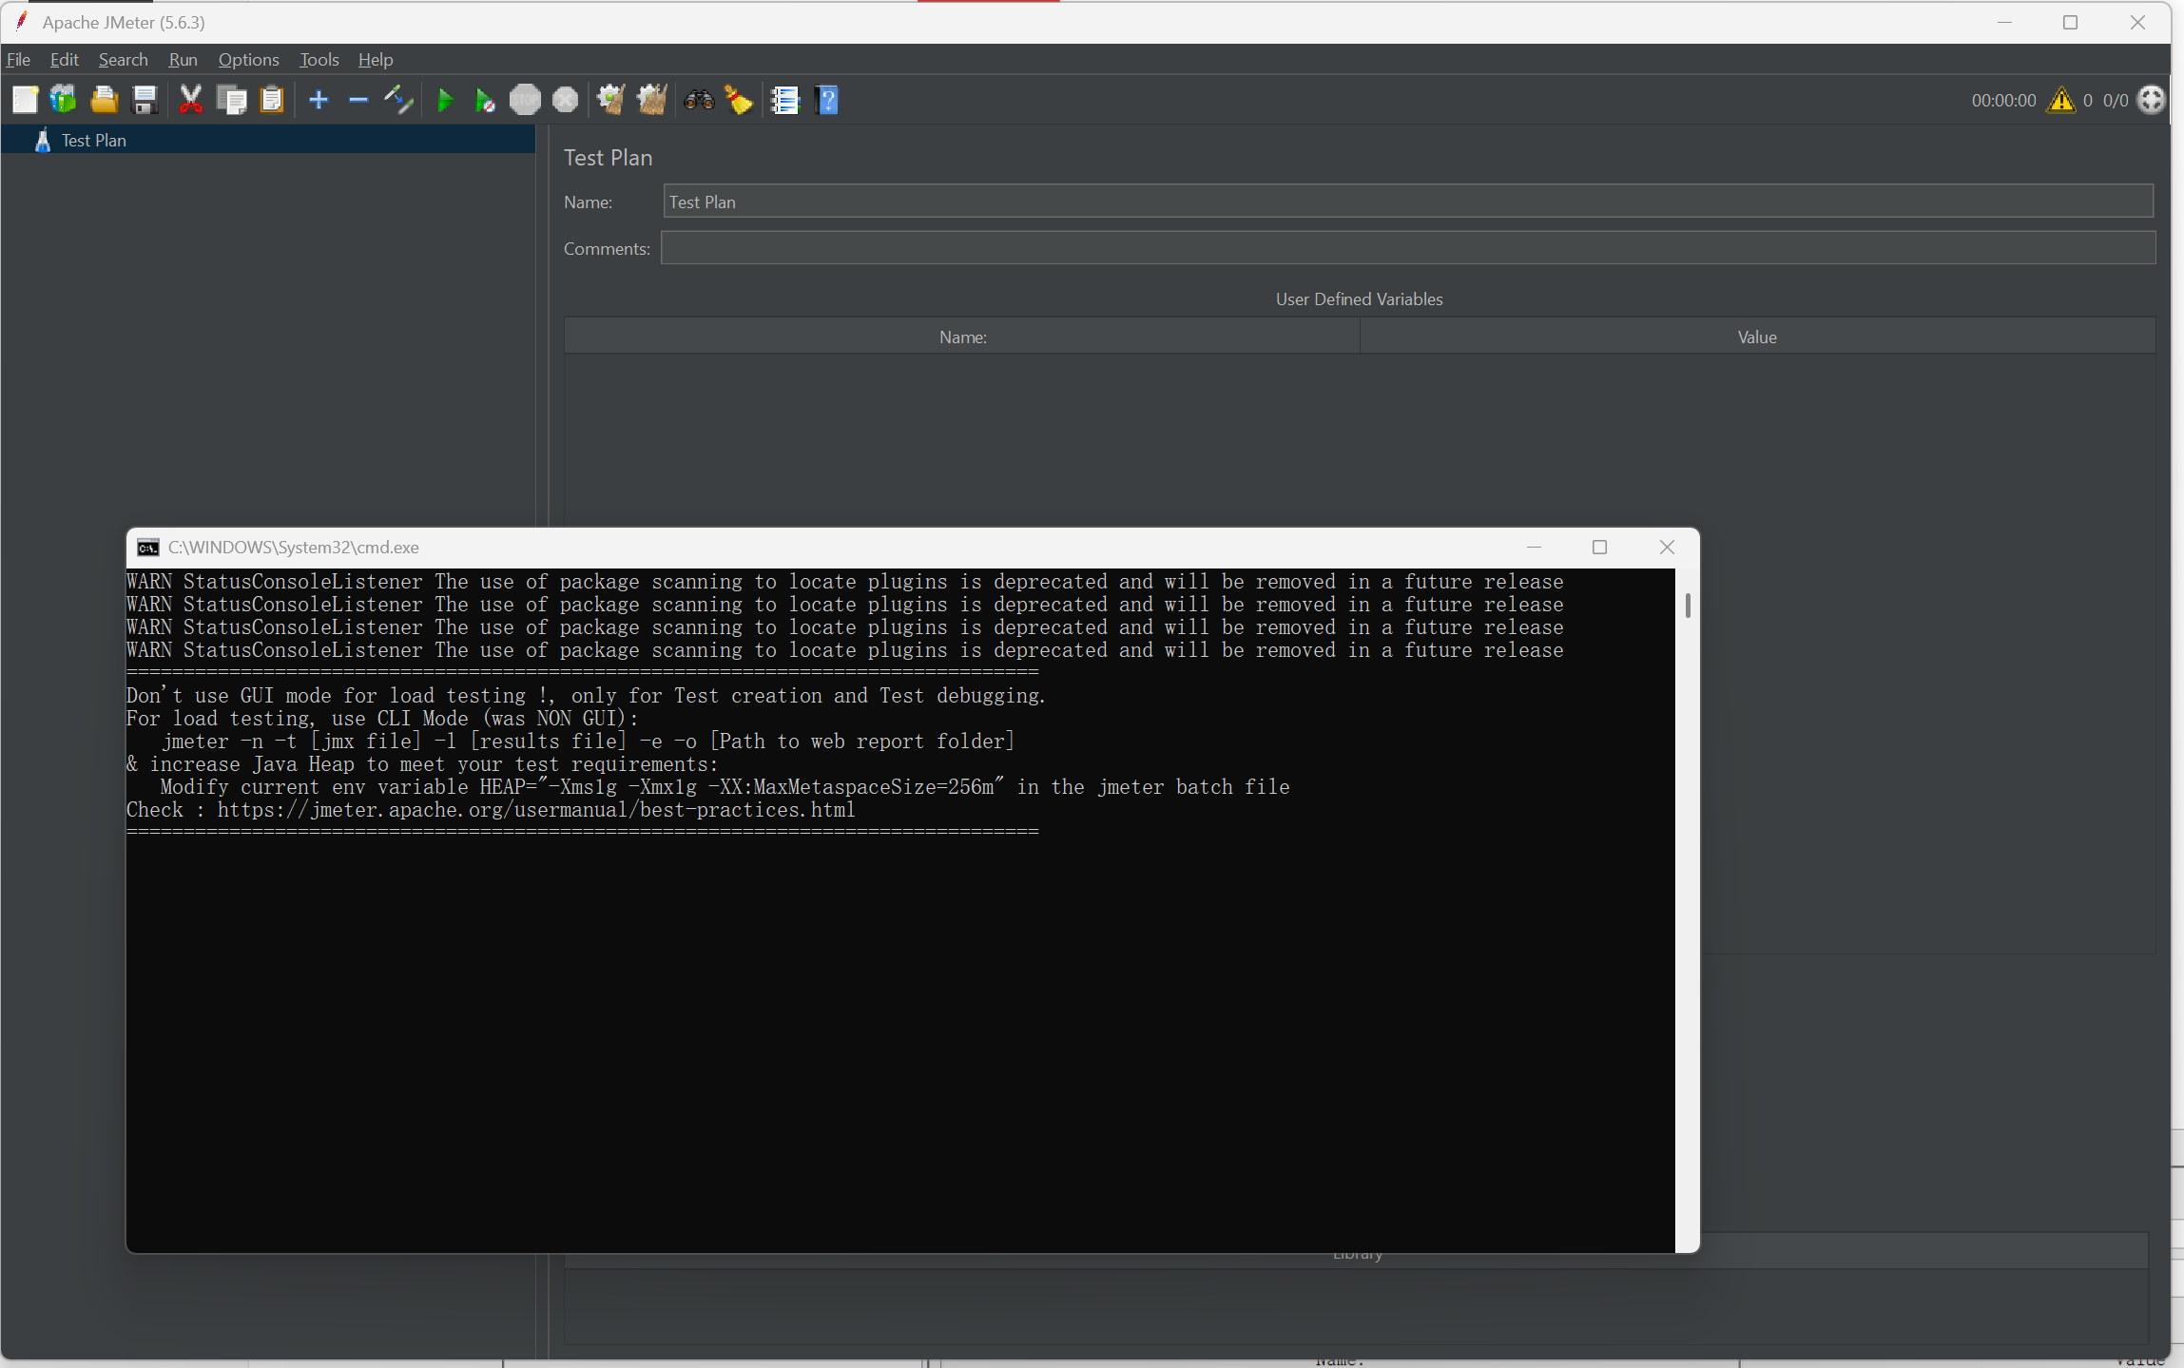Click the best-practices.html URL in the console
2184x1368 pixels.
[x=536, y=810]
